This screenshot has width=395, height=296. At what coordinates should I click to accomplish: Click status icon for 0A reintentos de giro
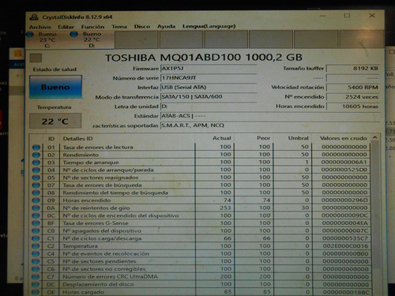(36, 208)
